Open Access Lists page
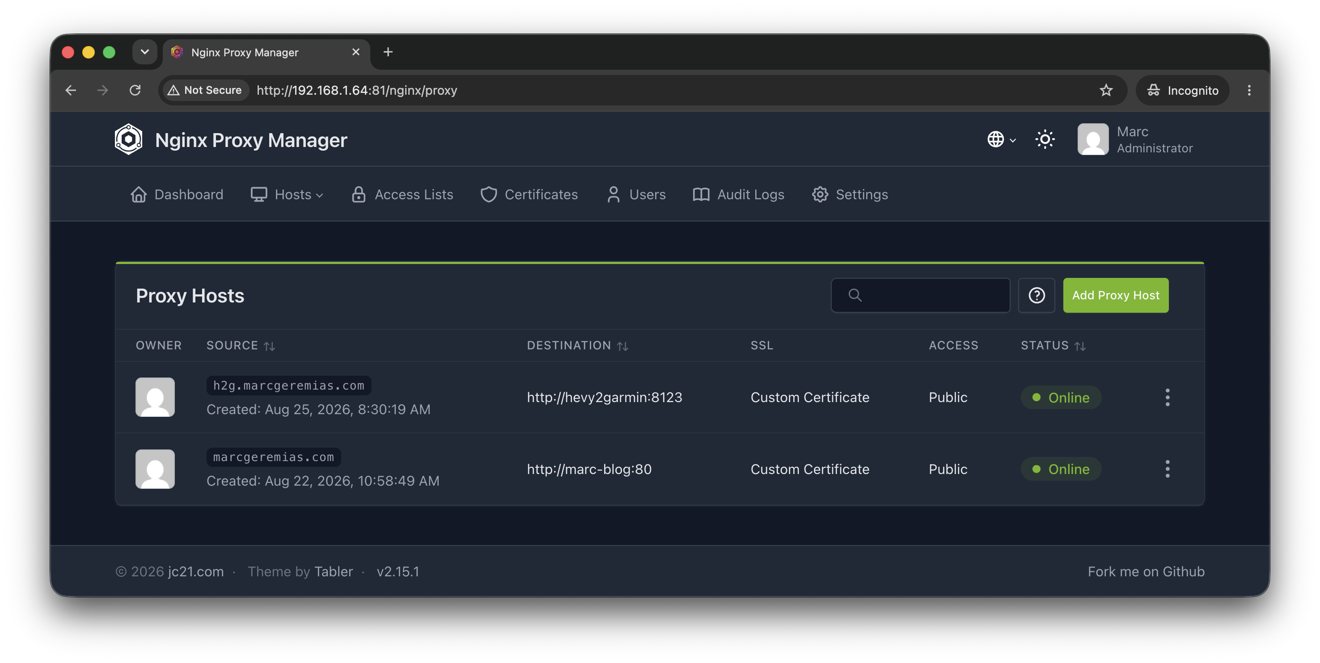1320x663 pixels. 403,194
